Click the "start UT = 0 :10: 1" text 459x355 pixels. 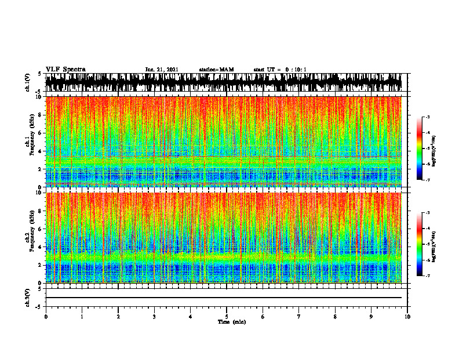(280, 70)
